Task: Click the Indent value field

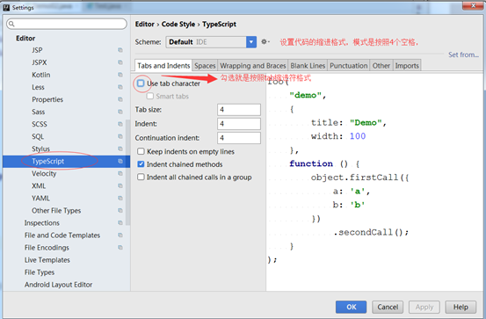Action: [239, 124]
